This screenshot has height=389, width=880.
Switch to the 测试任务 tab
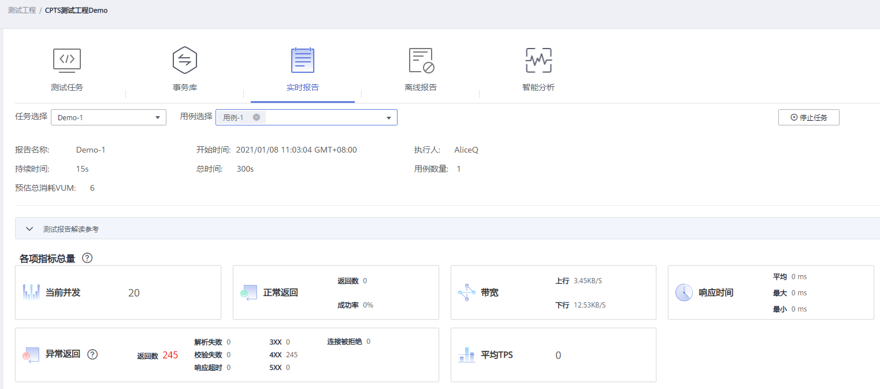click(x=67, y=88)
